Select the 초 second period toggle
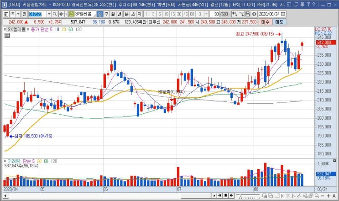 (x=133, y=14)
